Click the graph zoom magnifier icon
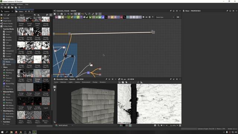Image resolution: width=238 pixels, height=134 pixels. coord(68,14)
